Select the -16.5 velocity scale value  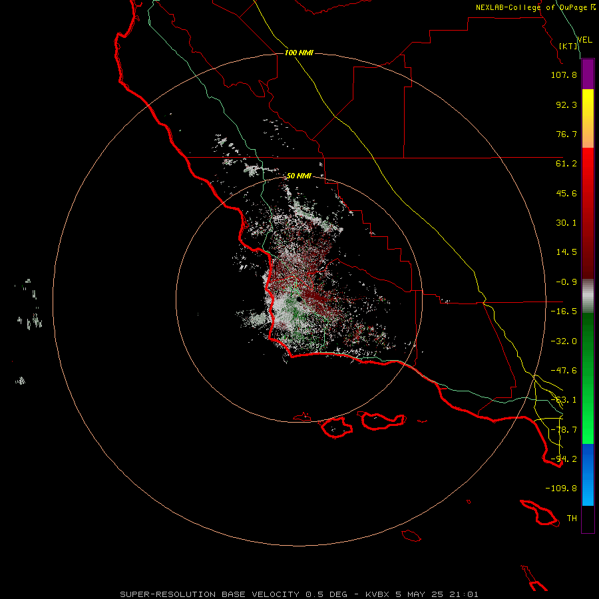point(564,311)
